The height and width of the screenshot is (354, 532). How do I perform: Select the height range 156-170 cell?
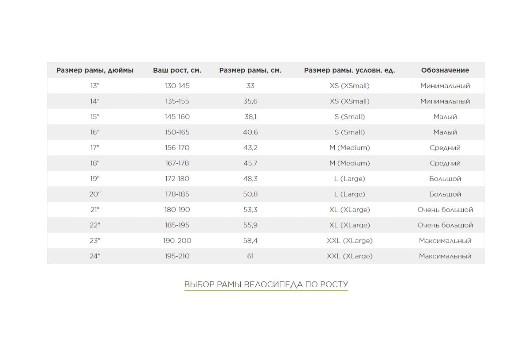click(177, 148)
